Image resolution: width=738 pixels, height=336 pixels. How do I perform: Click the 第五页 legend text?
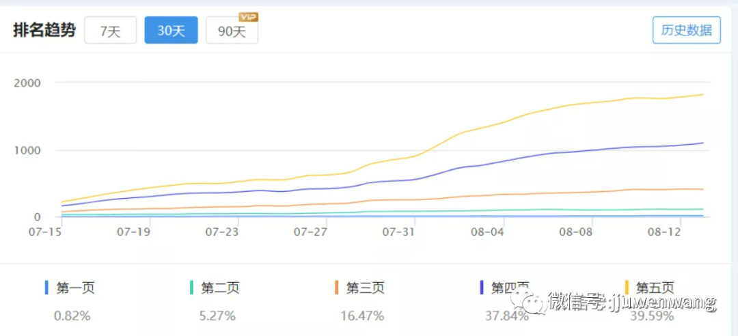(655, 288)
